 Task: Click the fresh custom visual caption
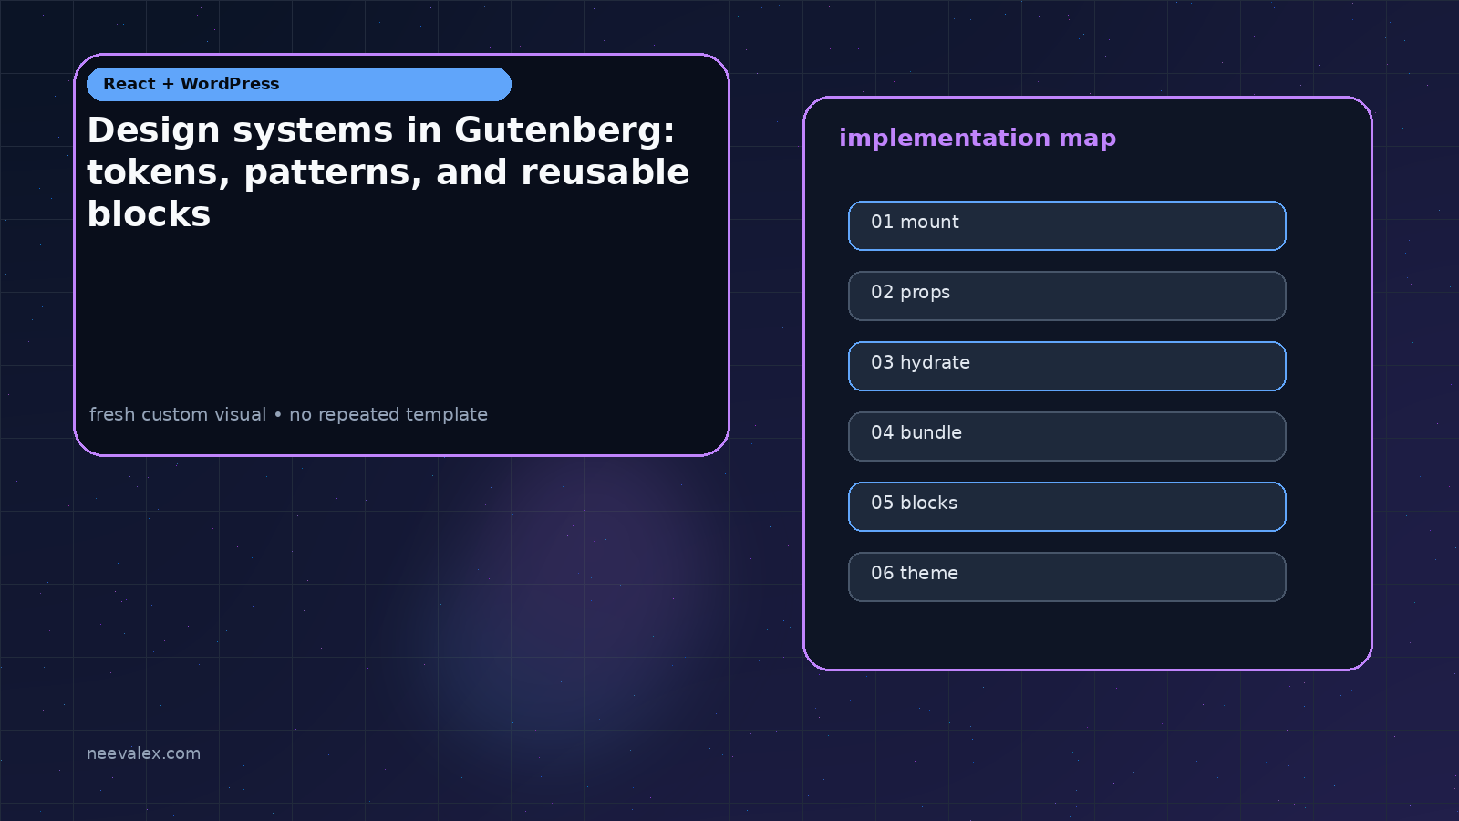click(x=288, y=414)
